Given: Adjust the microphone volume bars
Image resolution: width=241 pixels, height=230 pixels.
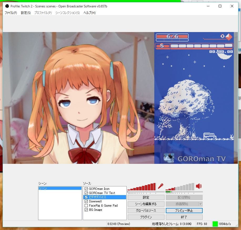Looking at the screenshot, I should pos(142,187).
